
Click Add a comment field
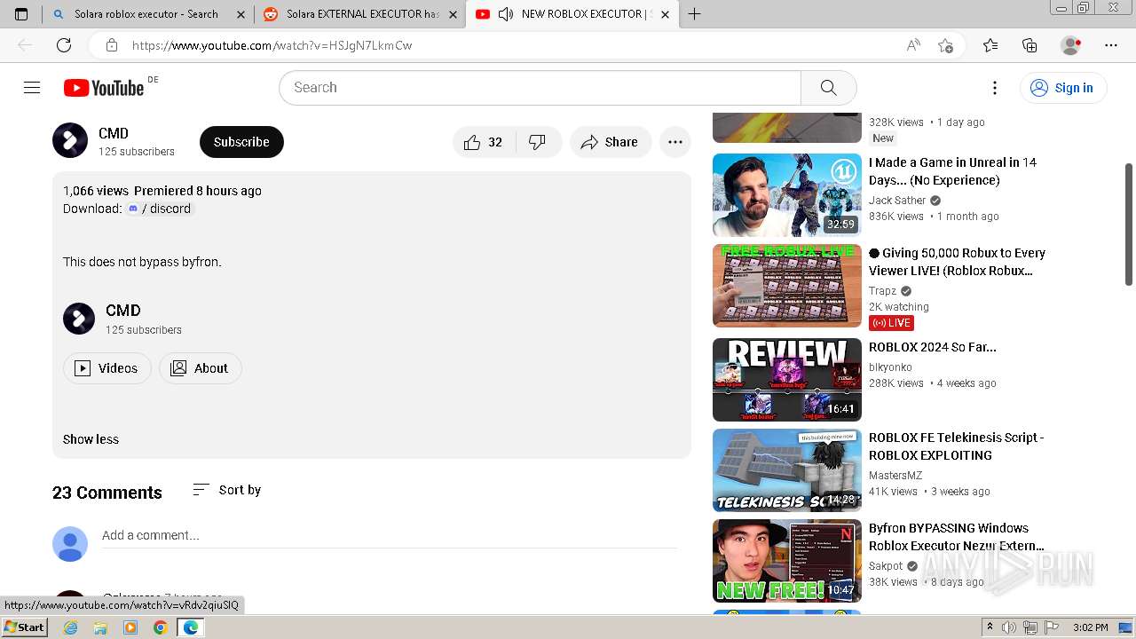coord(390,535)
